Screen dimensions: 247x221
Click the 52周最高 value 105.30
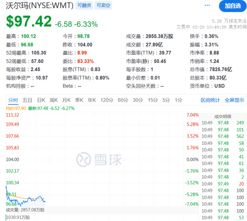coord(39,53)
